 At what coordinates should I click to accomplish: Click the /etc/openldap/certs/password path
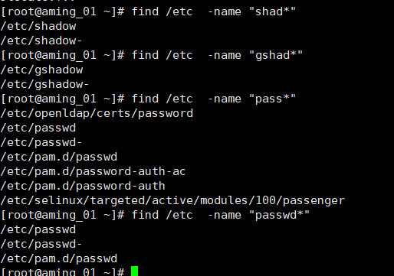(97, 114)
